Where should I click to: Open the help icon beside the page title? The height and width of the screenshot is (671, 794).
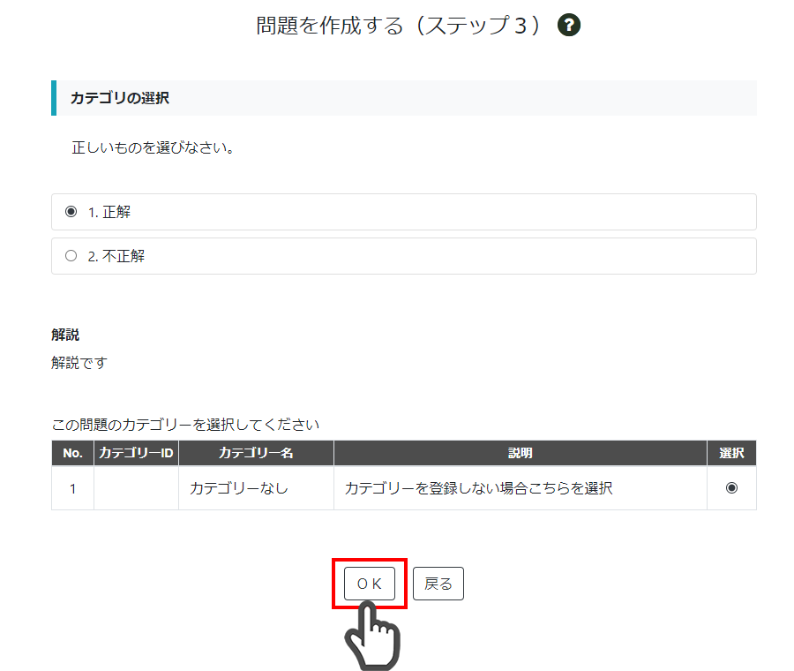(569, 25)
